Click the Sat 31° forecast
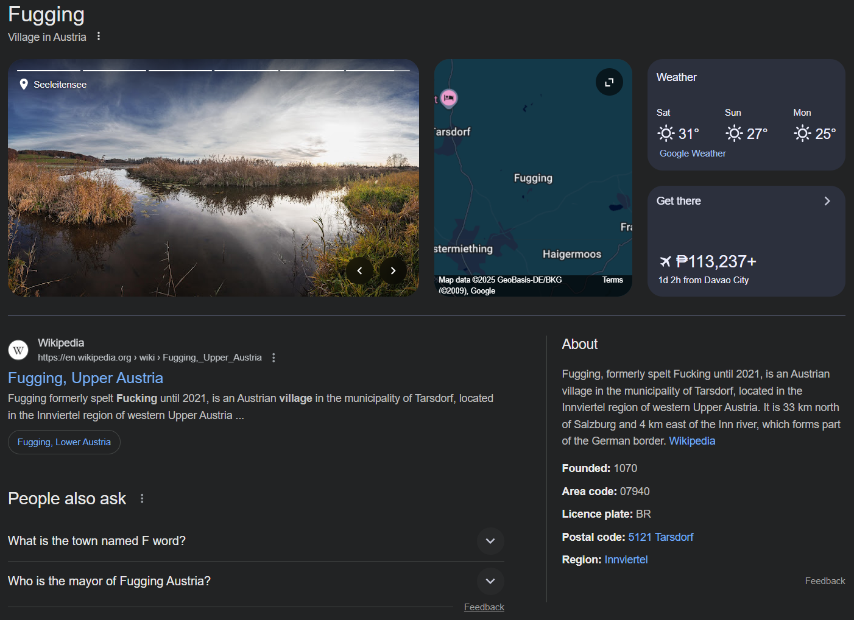The width and height of the screenshot is (854, 620). click(x=678, y=125)
